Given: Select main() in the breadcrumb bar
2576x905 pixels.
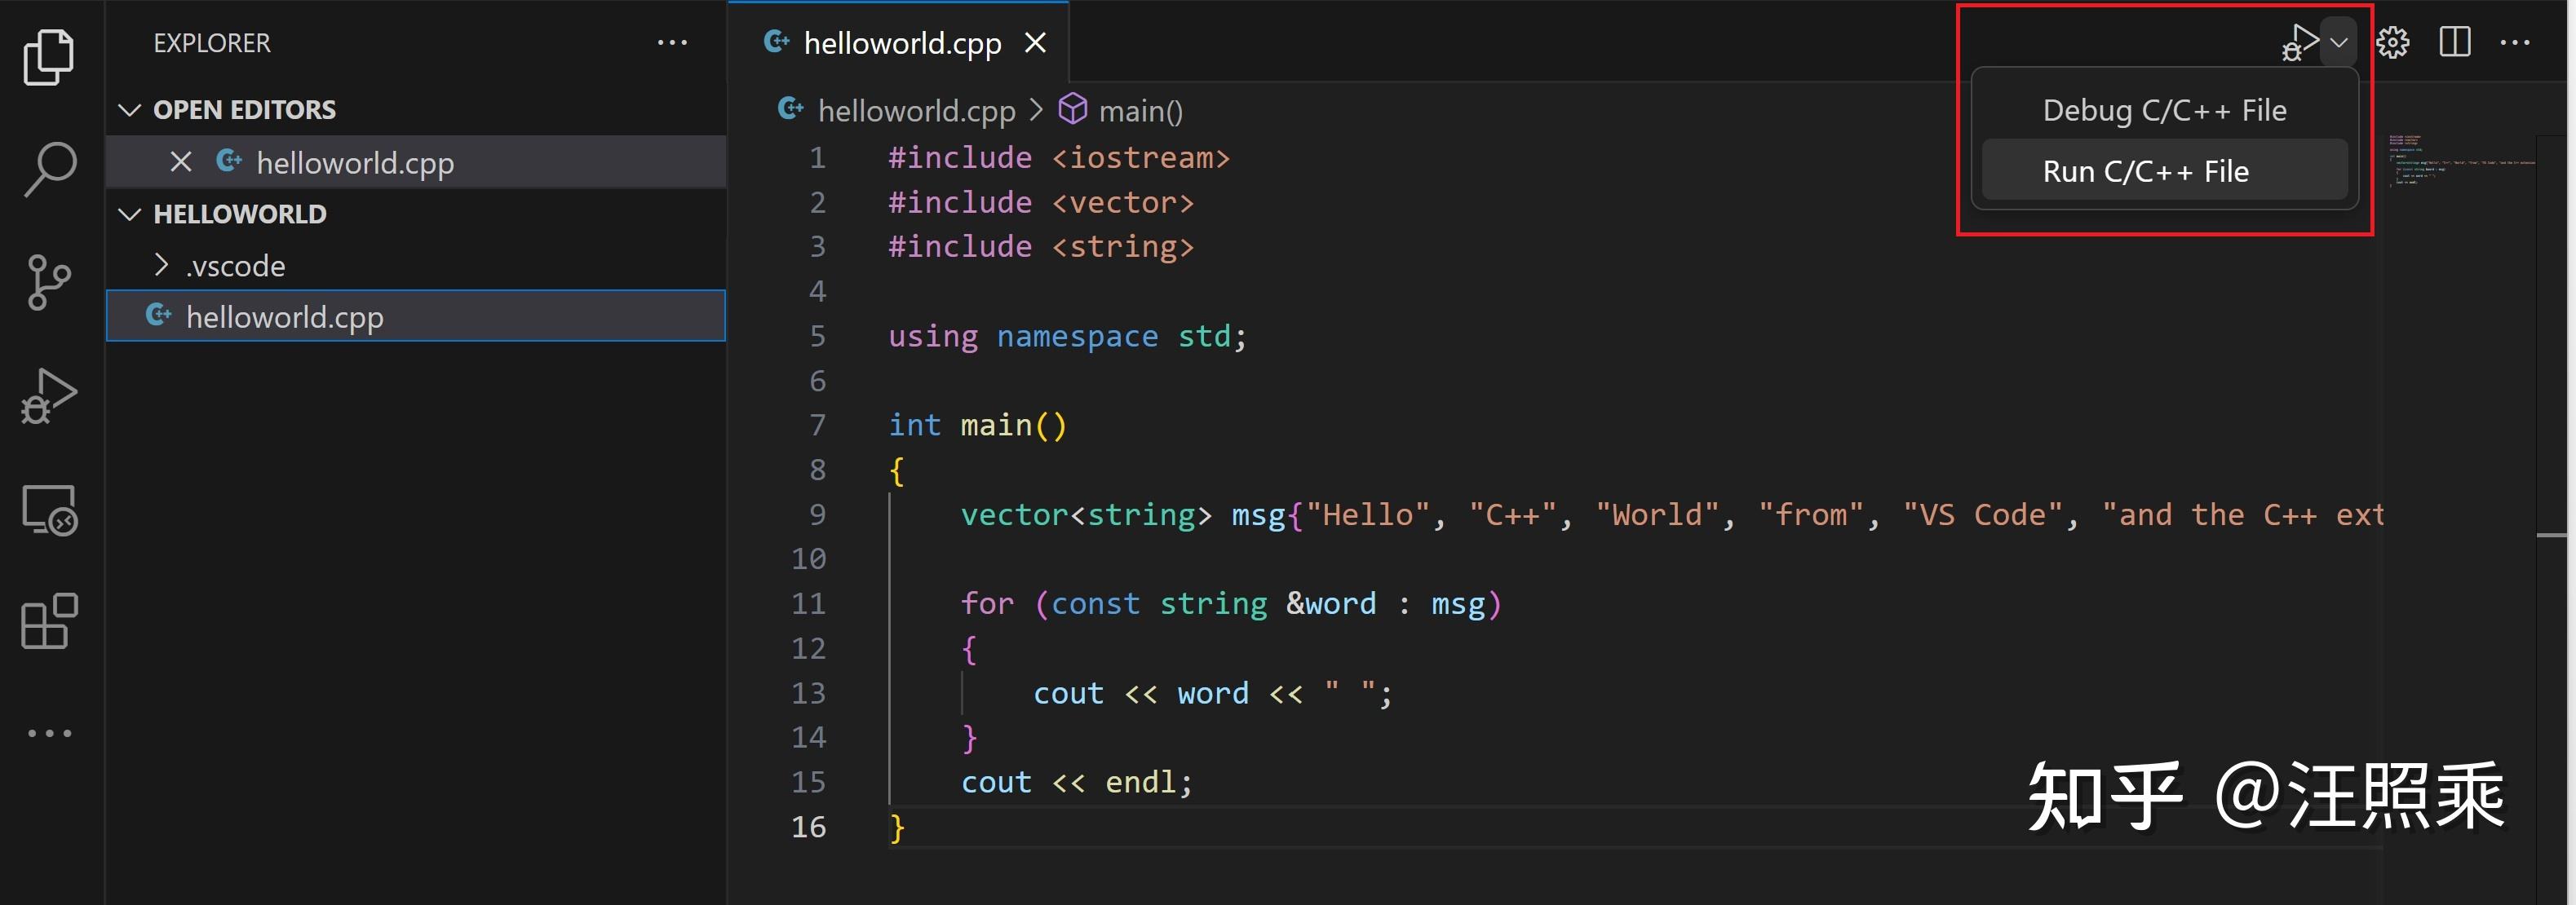Looking at the screenshot, I should coord(1140,110).
